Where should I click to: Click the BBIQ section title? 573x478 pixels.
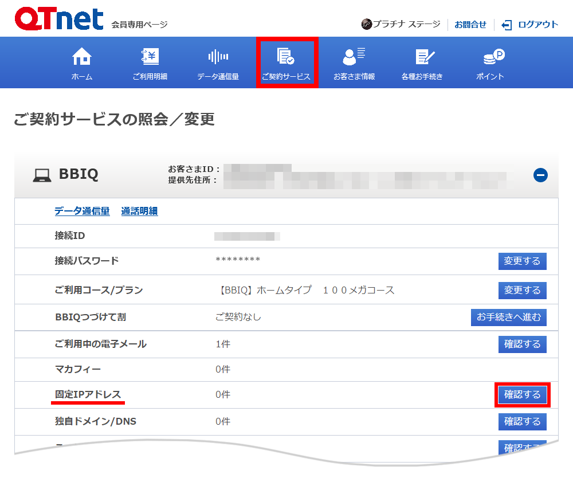[x=79, y=174]
